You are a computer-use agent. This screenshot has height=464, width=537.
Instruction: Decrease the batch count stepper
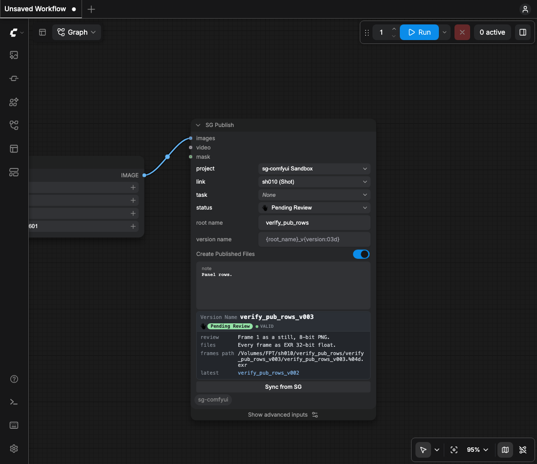[x=394, y=36]
